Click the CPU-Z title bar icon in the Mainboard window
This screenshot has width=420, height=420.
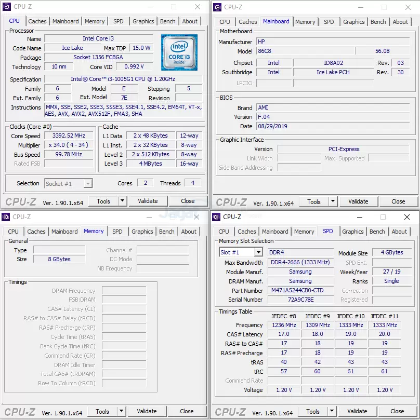point(218,7)
